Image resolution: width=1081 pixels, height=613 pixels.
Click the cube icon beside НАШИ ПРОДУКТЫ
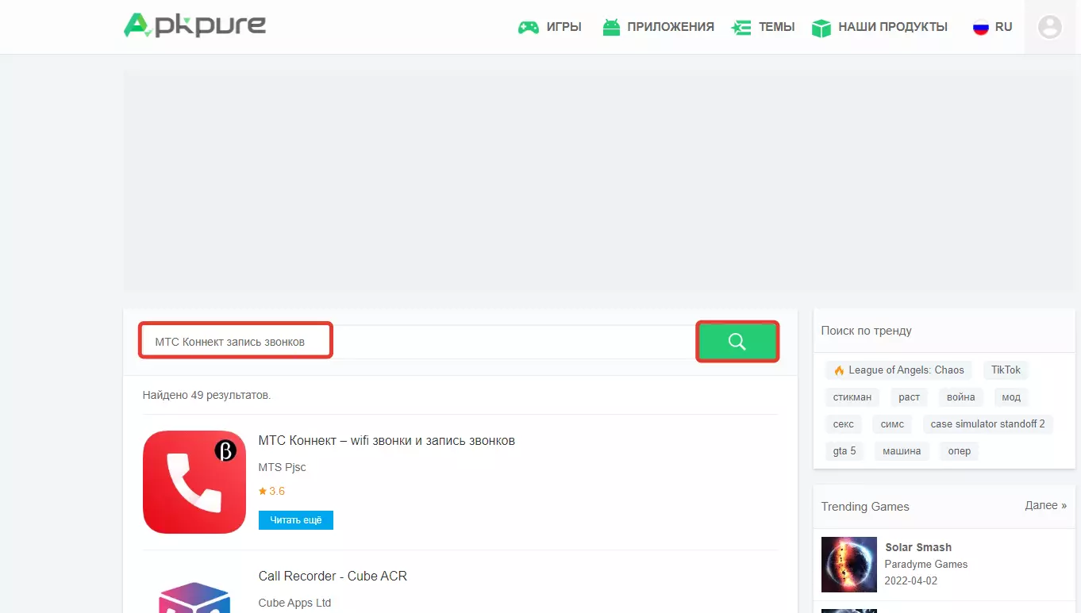(821, 27)
